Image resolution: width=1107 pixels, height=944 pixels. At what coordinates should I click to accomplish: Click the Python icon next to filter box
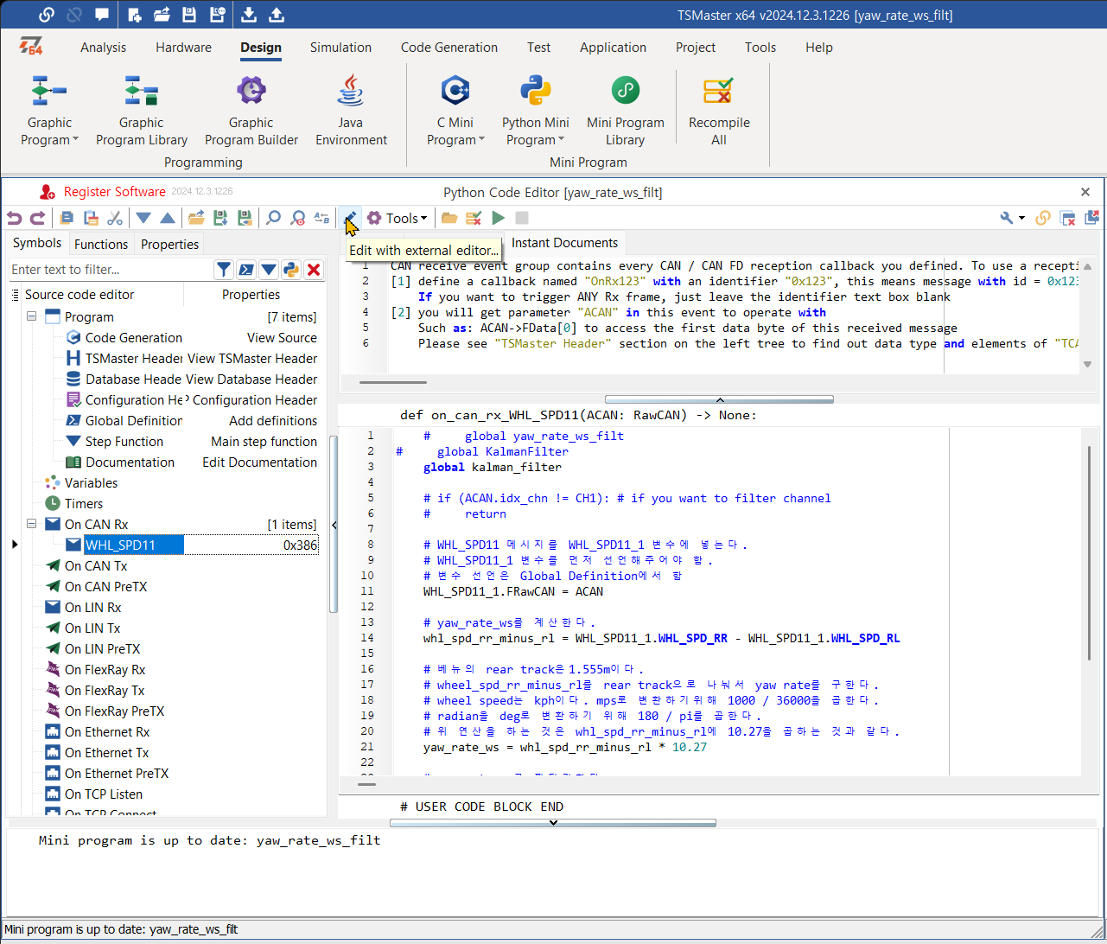[x=291, y=270]
